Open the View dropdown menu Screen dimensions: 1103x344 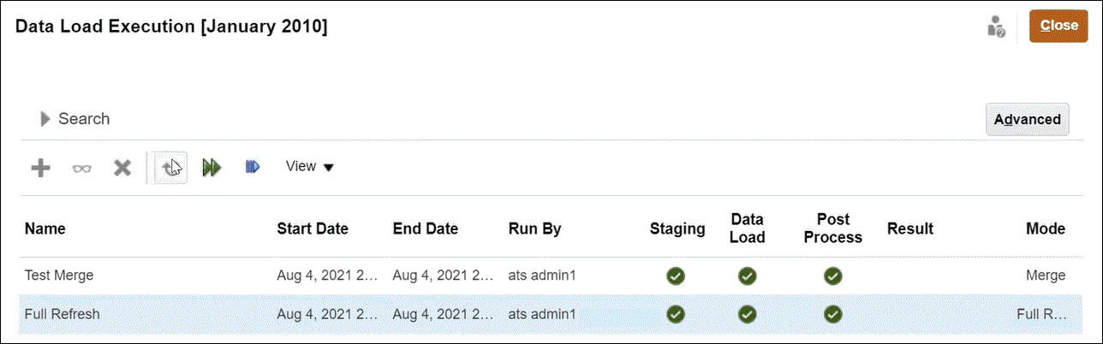pos(309,167)
